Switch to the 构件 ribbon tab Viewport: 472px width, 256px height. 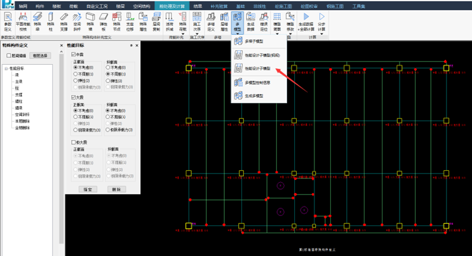click(40, 6)
